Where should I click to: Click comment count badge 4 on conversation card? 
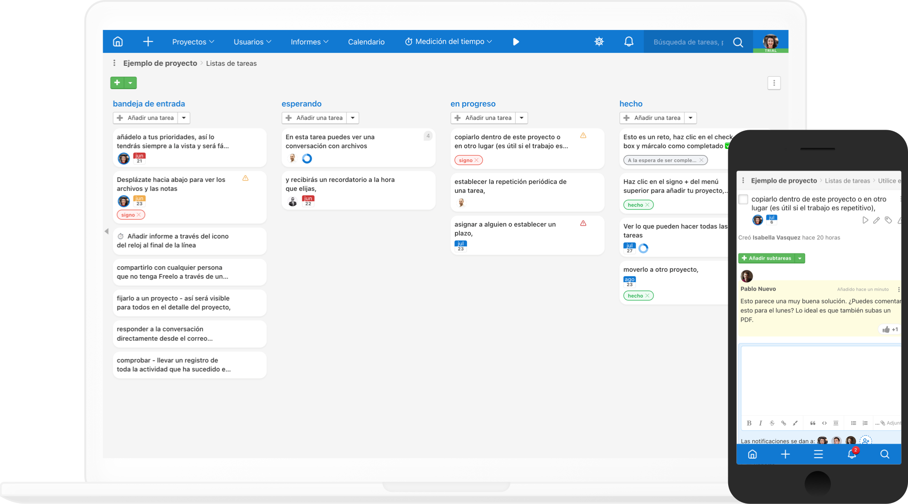click(428, 136)
